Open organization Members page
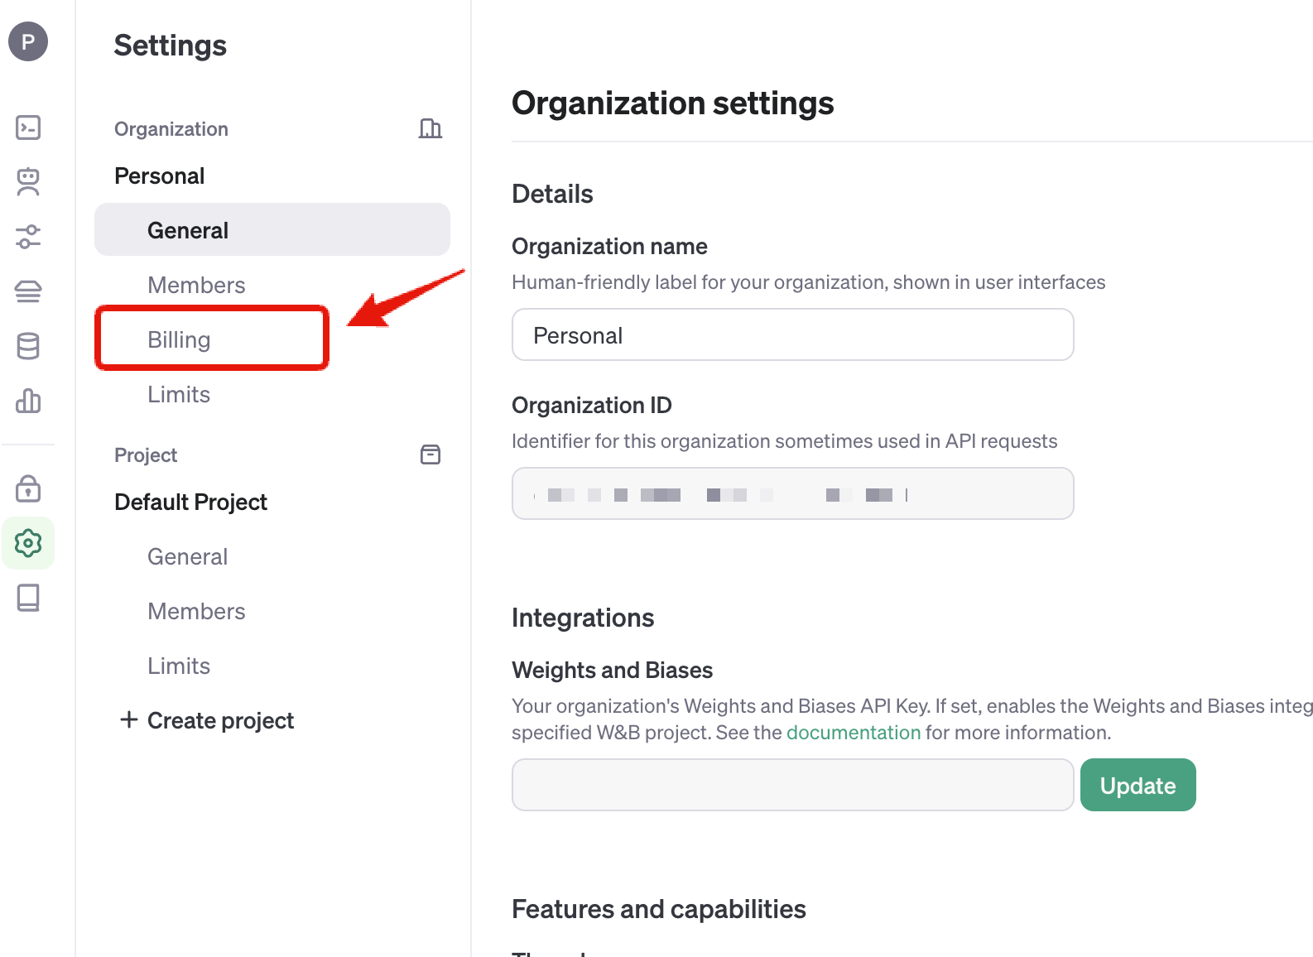 pos(196,285)
